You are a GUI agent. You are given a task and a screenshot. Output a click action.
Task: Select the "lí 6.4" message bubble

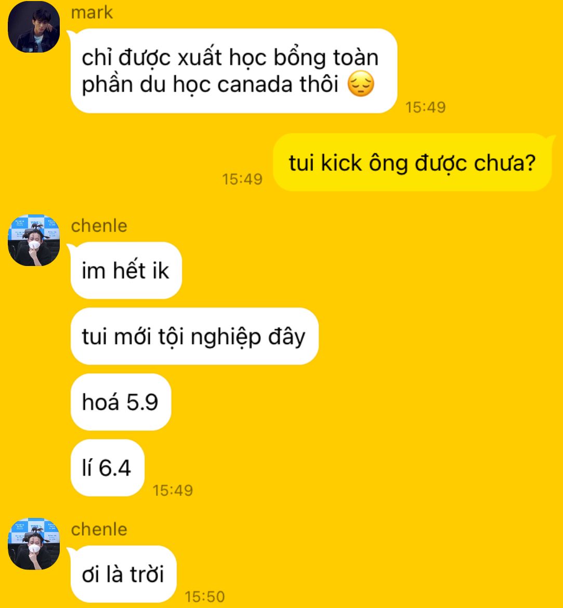107,467
